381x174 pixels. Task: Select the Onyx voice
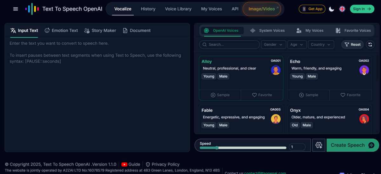tap(330, 119)
